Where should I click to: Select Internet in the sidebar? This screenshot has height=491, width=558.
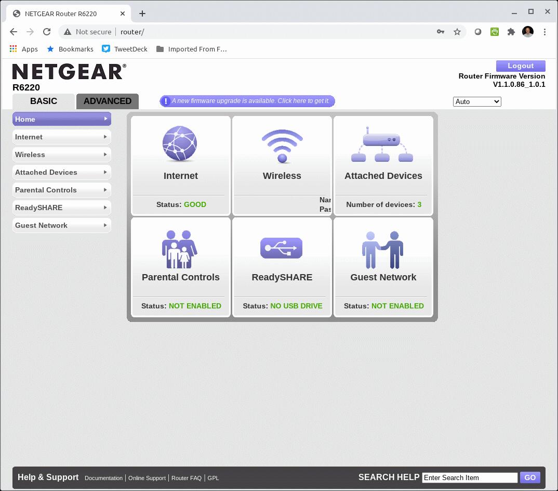[x=61, y=137]
